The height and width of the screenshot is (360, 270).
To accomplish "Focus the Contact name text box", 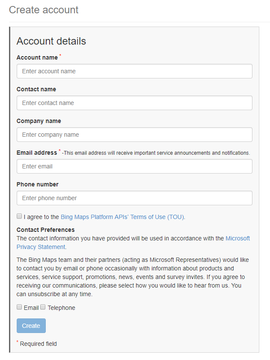I will click(x=134, y=103).
